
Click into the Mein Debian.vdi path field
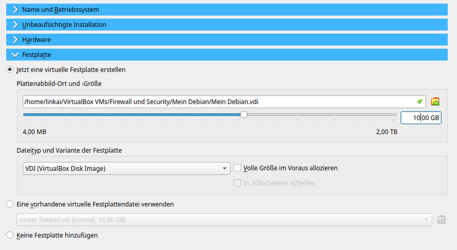[x=217, y=102]
